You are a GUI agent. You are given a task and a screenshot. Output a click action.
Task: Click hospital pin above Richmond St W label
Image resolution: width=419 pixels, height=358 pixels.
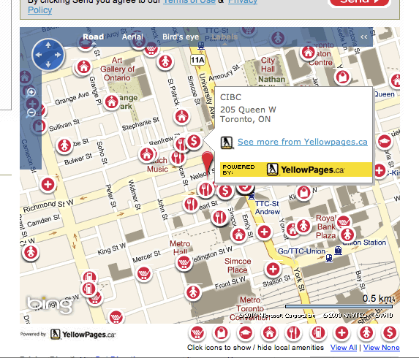[x=48, y=184]
